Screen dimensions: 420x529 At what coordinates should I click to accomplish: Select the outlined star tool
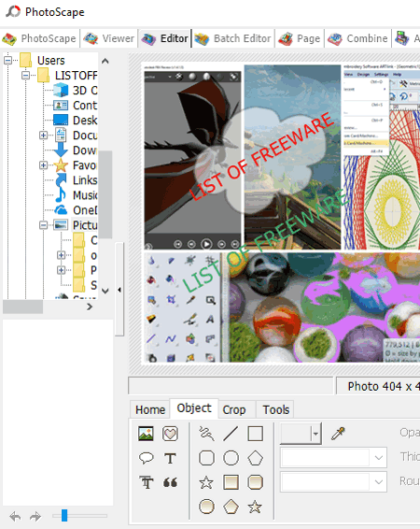pos(206,482)
